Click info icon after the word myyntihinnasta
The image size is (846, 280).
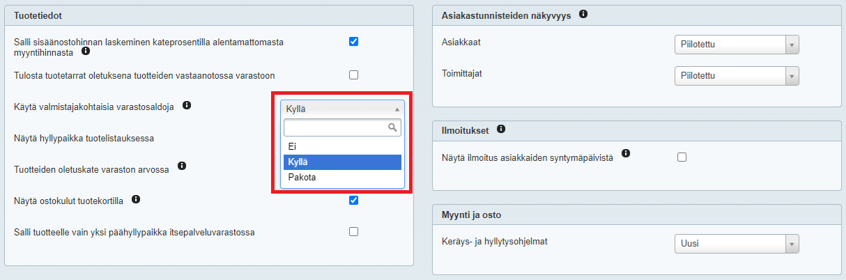86,52
